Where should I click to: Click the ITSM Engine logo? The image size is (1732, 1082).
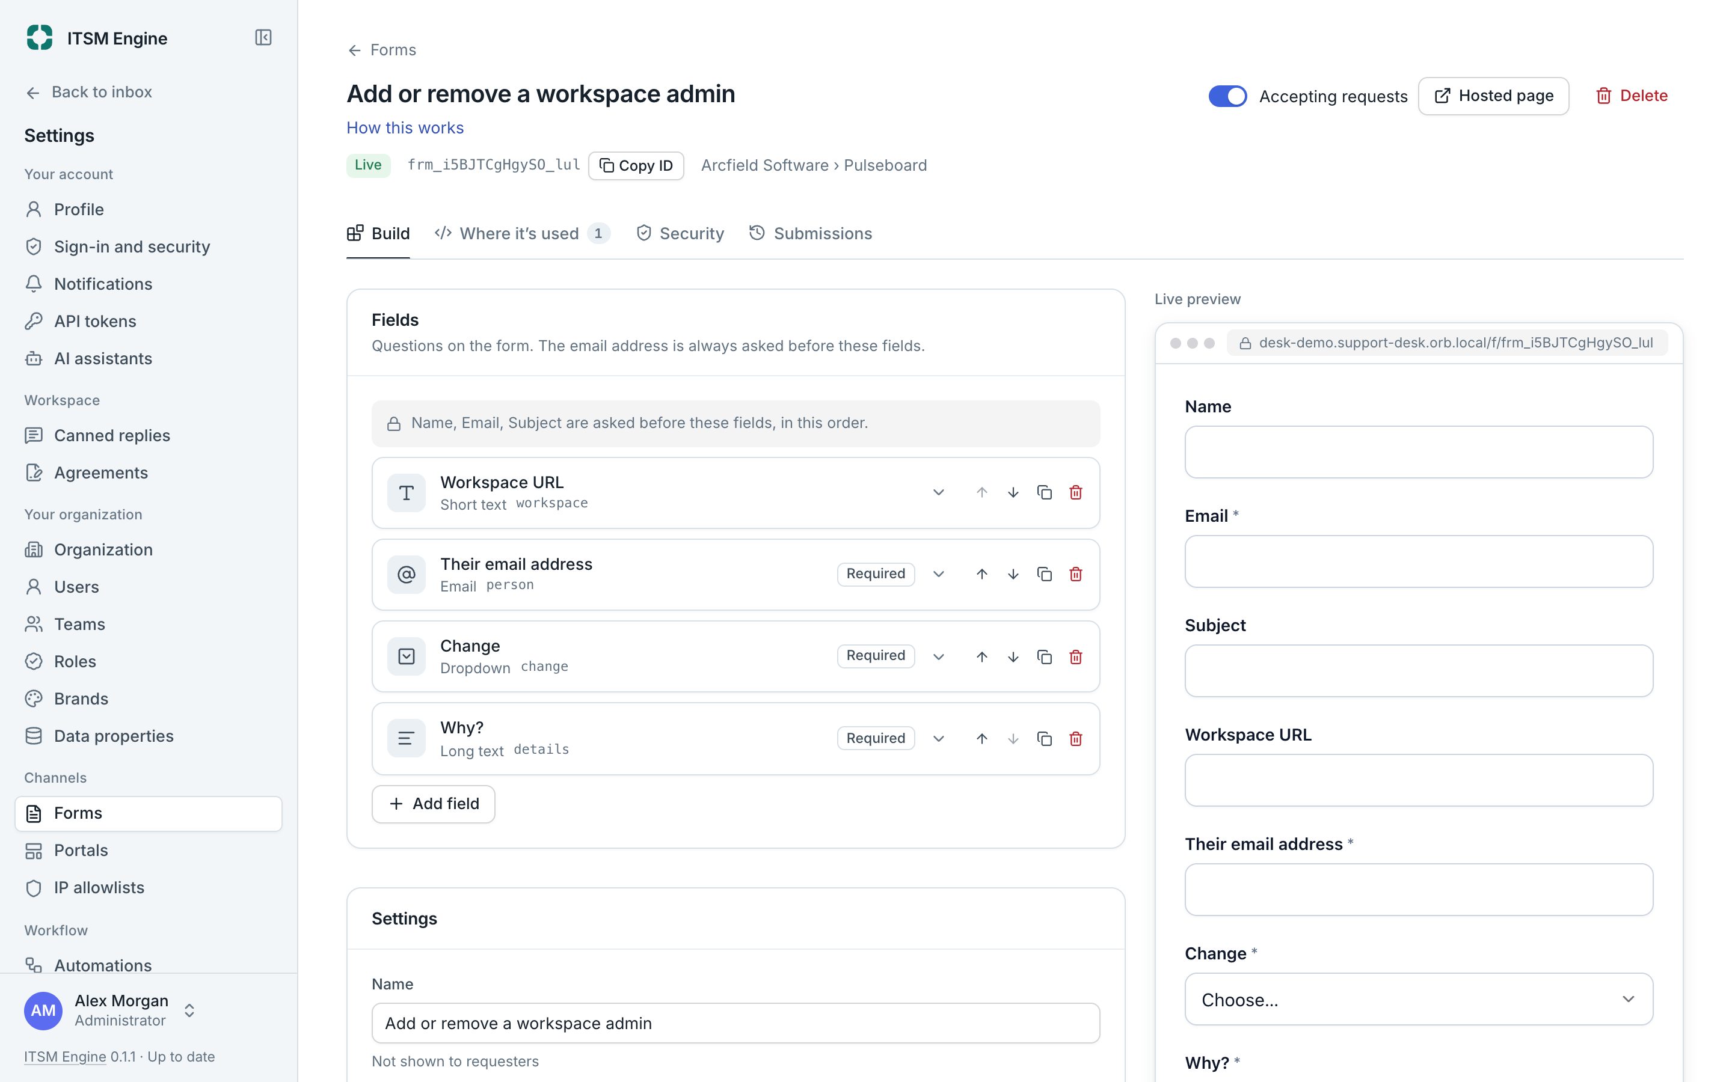[x=39, y=38]
